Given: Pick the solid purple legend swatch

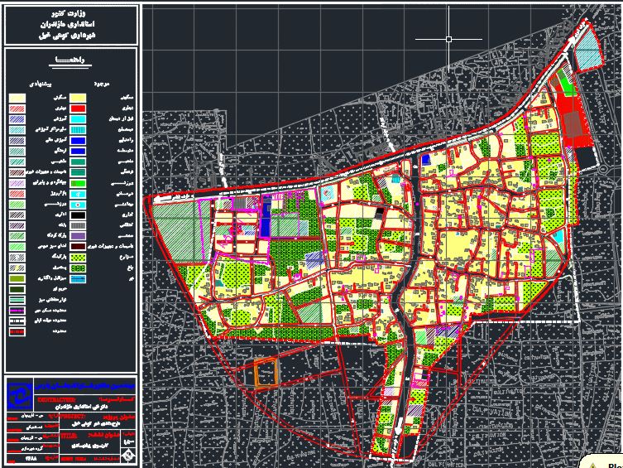Looking at the screenshot, I should [79, 237].
